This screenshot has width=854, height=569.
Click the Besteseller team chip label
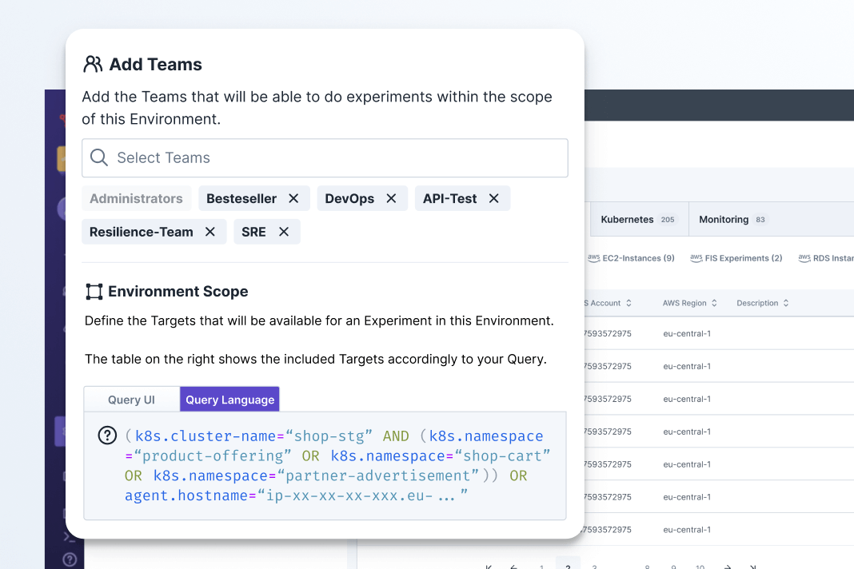pyautogui.click(x=241, y=199)
